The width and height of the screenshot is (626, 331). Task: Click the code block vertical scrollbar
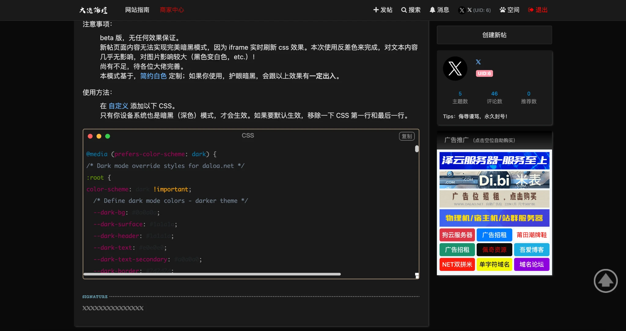[x=417, y=149]
